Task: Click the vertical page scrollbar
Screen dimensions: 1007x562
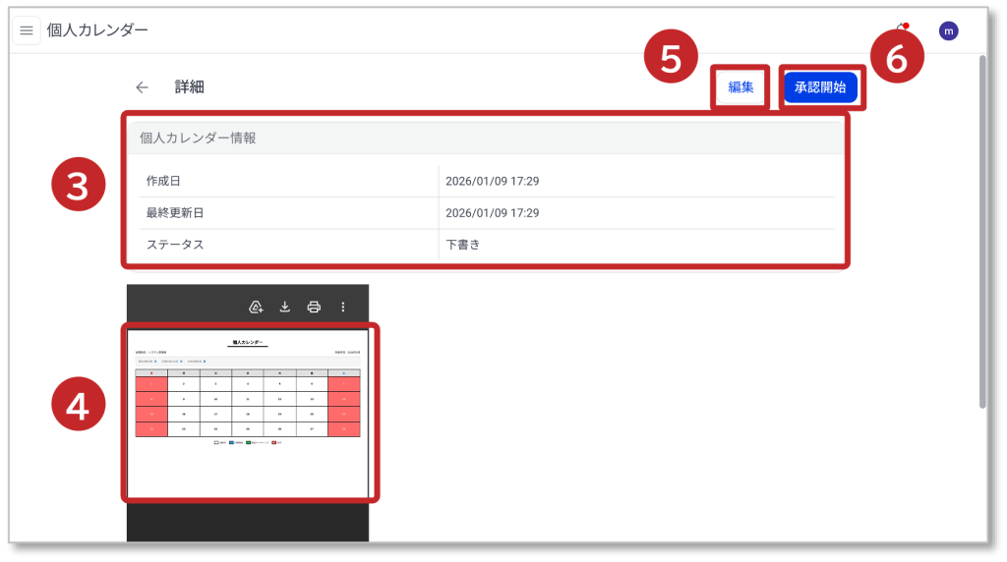Action: (982, 231)
